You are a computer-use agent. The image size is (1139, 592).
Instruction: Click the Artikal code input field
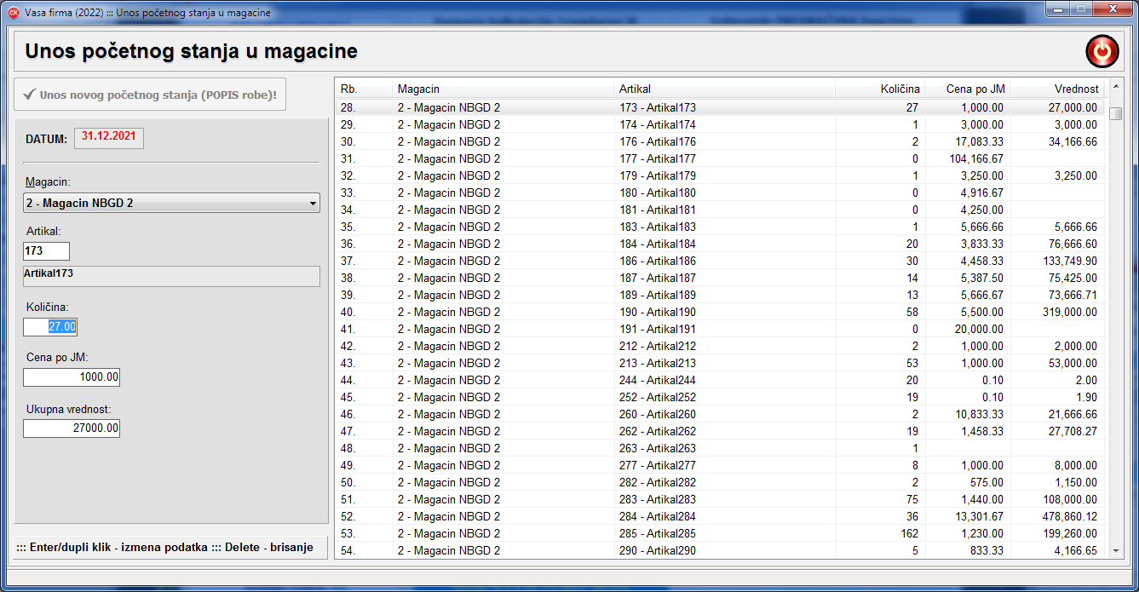click(46, 251)
